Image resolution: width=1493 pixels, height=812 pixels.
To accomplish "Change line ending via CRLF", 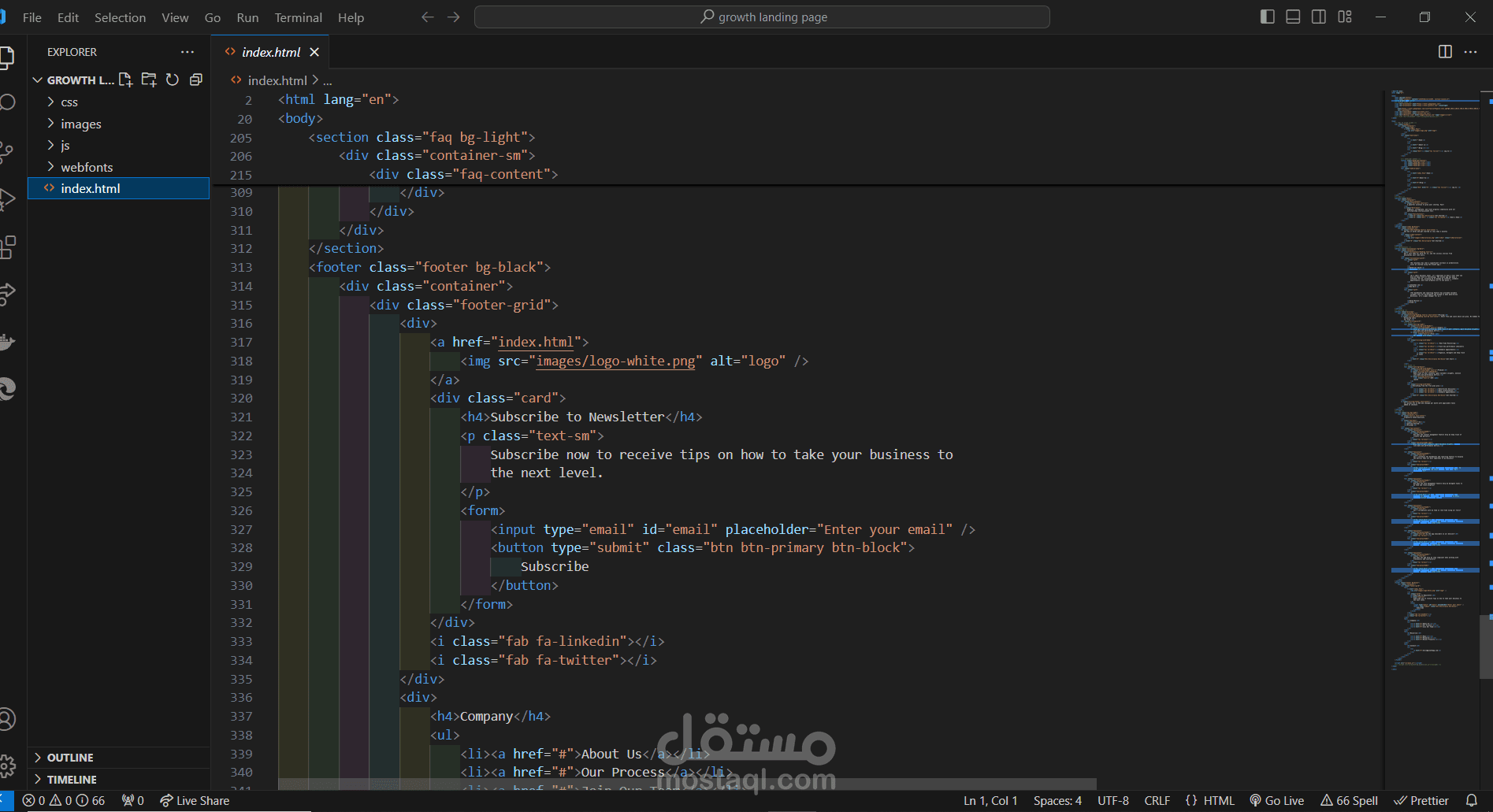I will click(x=1157, y=801).
